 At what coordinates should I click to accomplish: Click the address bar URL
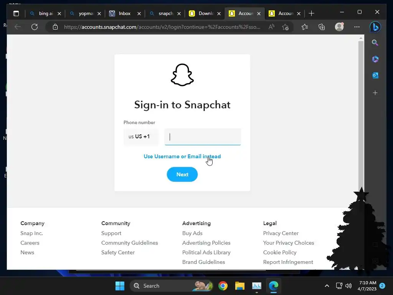click(162, 27)
